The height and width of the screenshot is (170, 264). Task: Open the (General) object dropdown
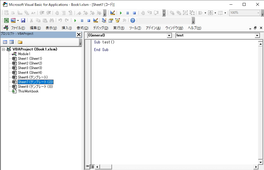click(169, 36)
